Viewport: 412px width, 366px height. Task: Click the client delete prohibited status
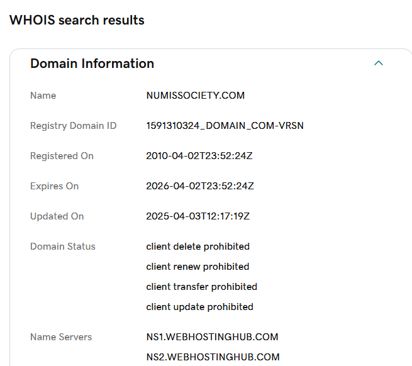(x=198, y=247)
